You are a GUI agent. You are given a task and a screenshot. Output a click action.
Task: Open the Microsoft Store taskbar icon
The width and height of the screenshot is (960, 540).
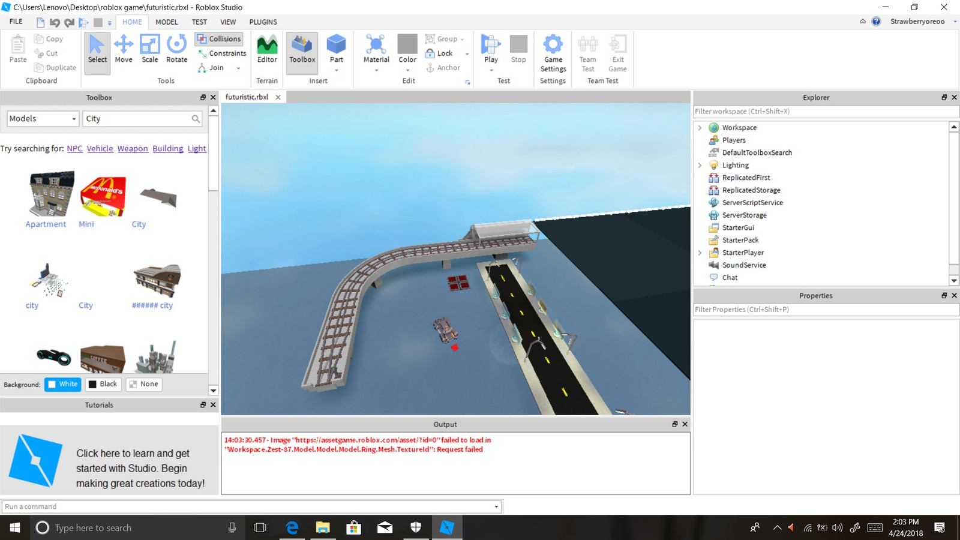[x=353, y=527]
